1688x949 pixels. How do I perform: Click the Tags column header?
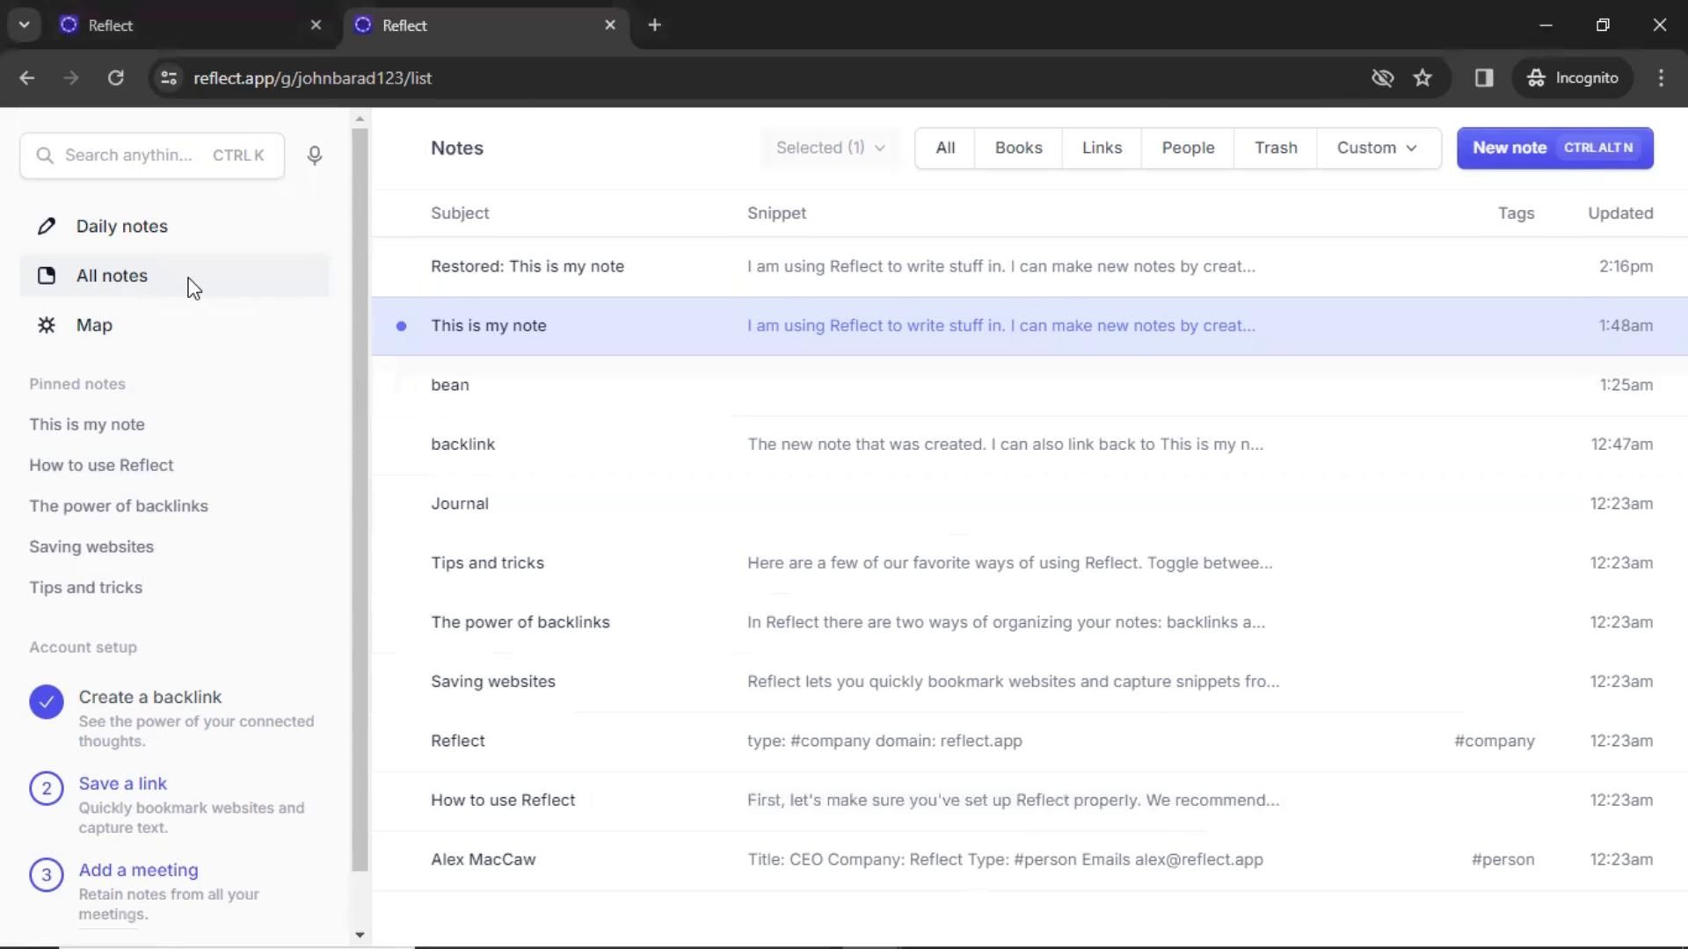click(x=1516, y=214)
